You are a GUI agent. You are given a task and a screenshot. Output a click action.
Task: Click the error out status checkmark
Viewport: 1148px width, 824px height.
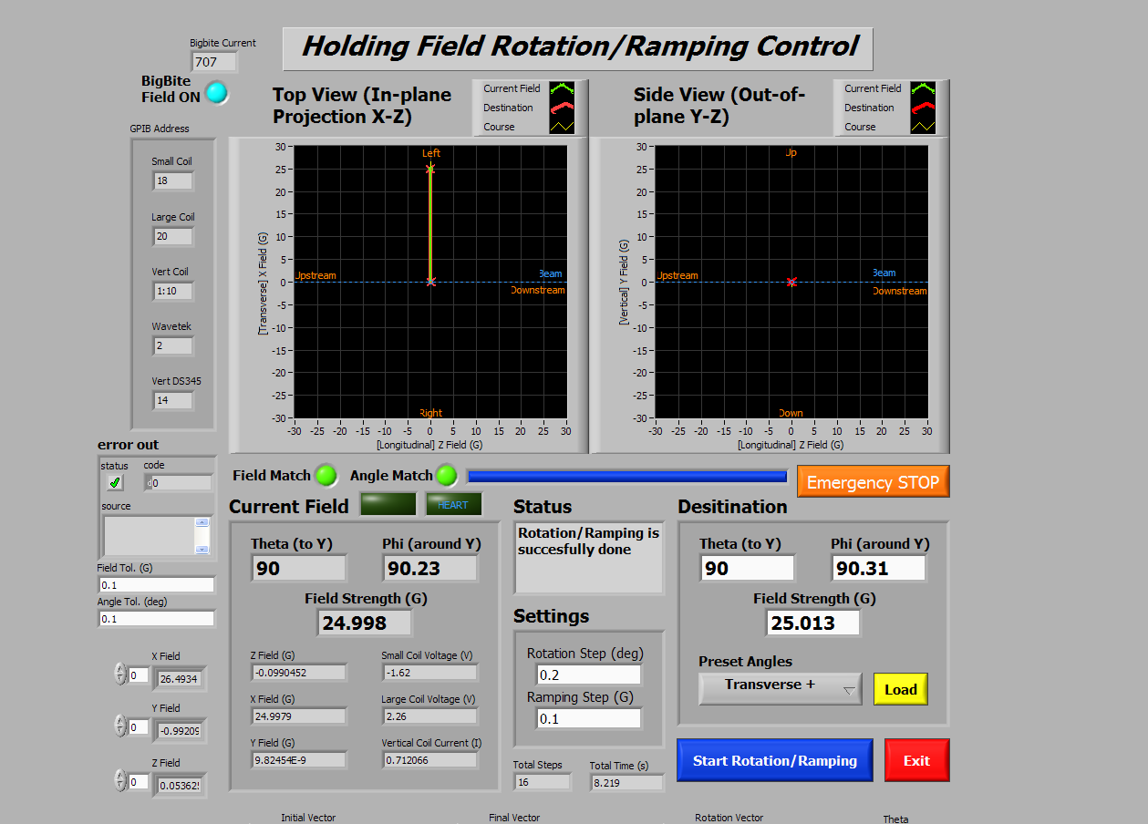coord(115,482)
